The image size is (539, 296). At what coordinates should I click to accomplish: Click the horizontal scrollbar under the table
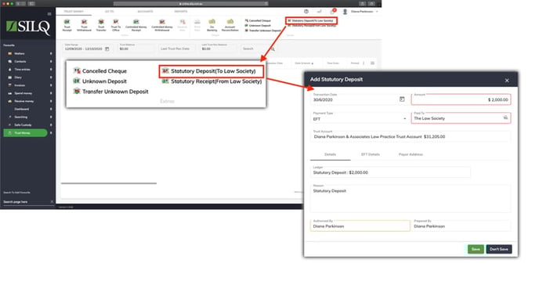tap(109, 183)
